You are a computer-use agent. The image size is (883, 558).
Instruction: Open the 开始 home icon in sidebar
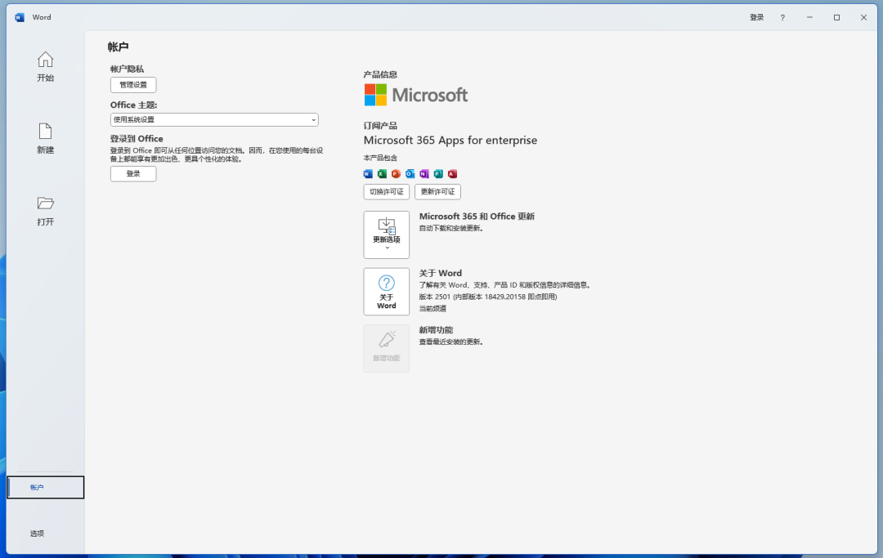45,66
